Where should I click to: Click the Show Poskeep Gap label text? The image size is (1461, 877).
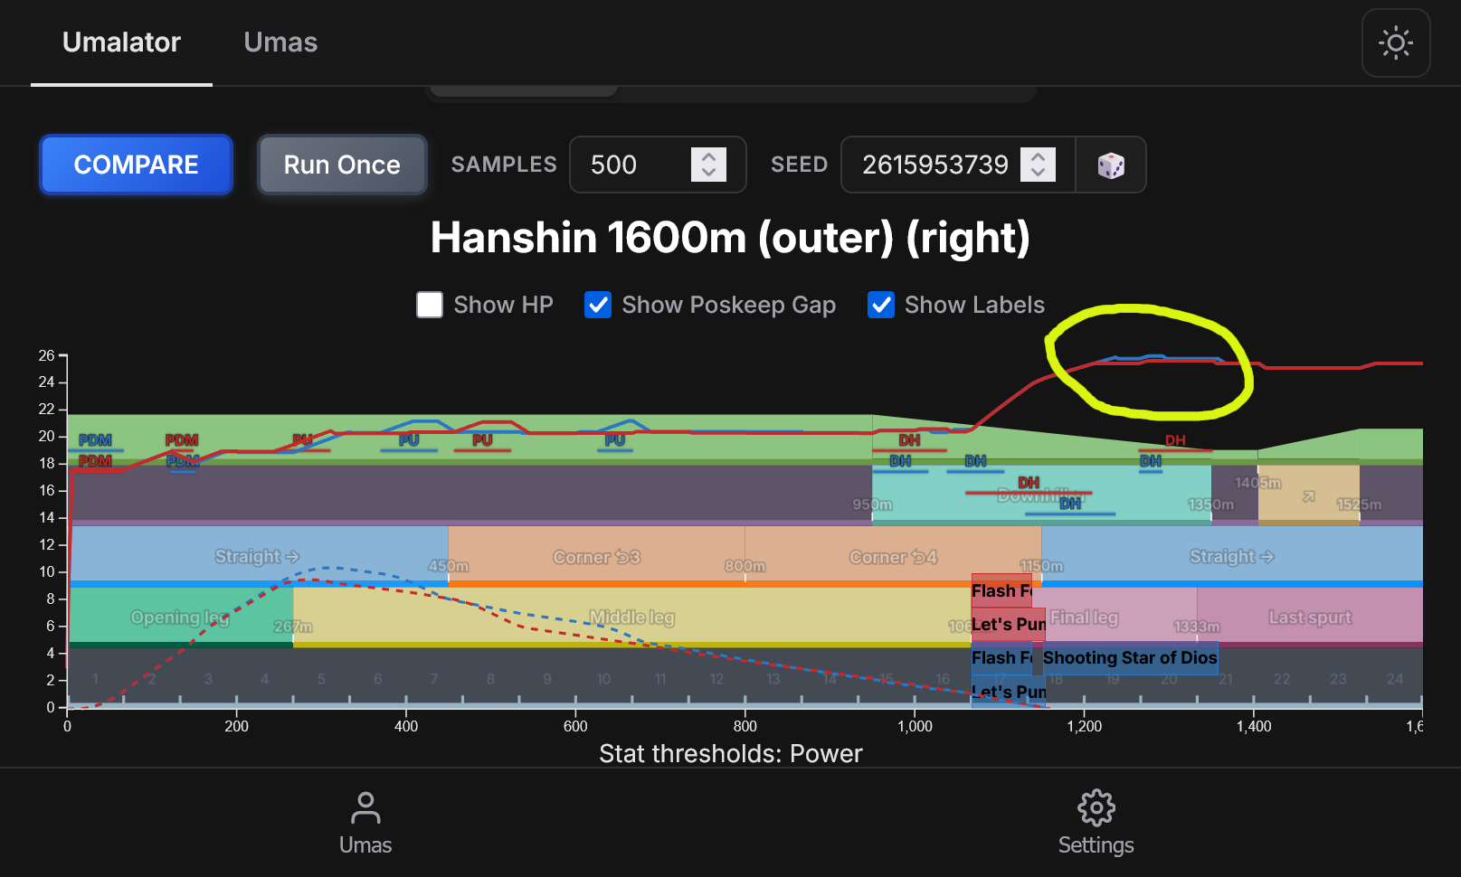pyautogui.click(x=728, y=305)
